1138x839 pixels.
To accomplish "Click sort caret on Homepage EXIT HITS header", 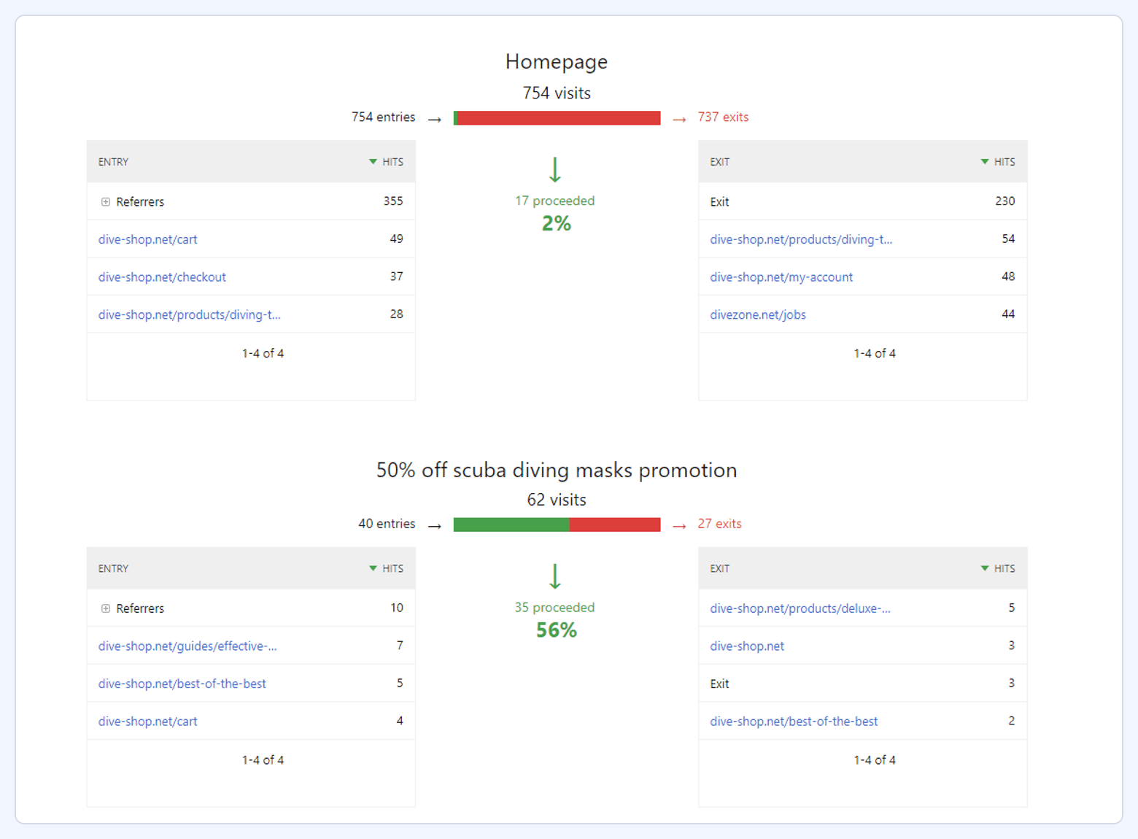I will click(984, 161).
